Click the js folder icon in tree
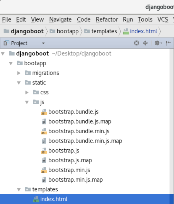The width and height of the screenshot is (174, 204). 36,102
